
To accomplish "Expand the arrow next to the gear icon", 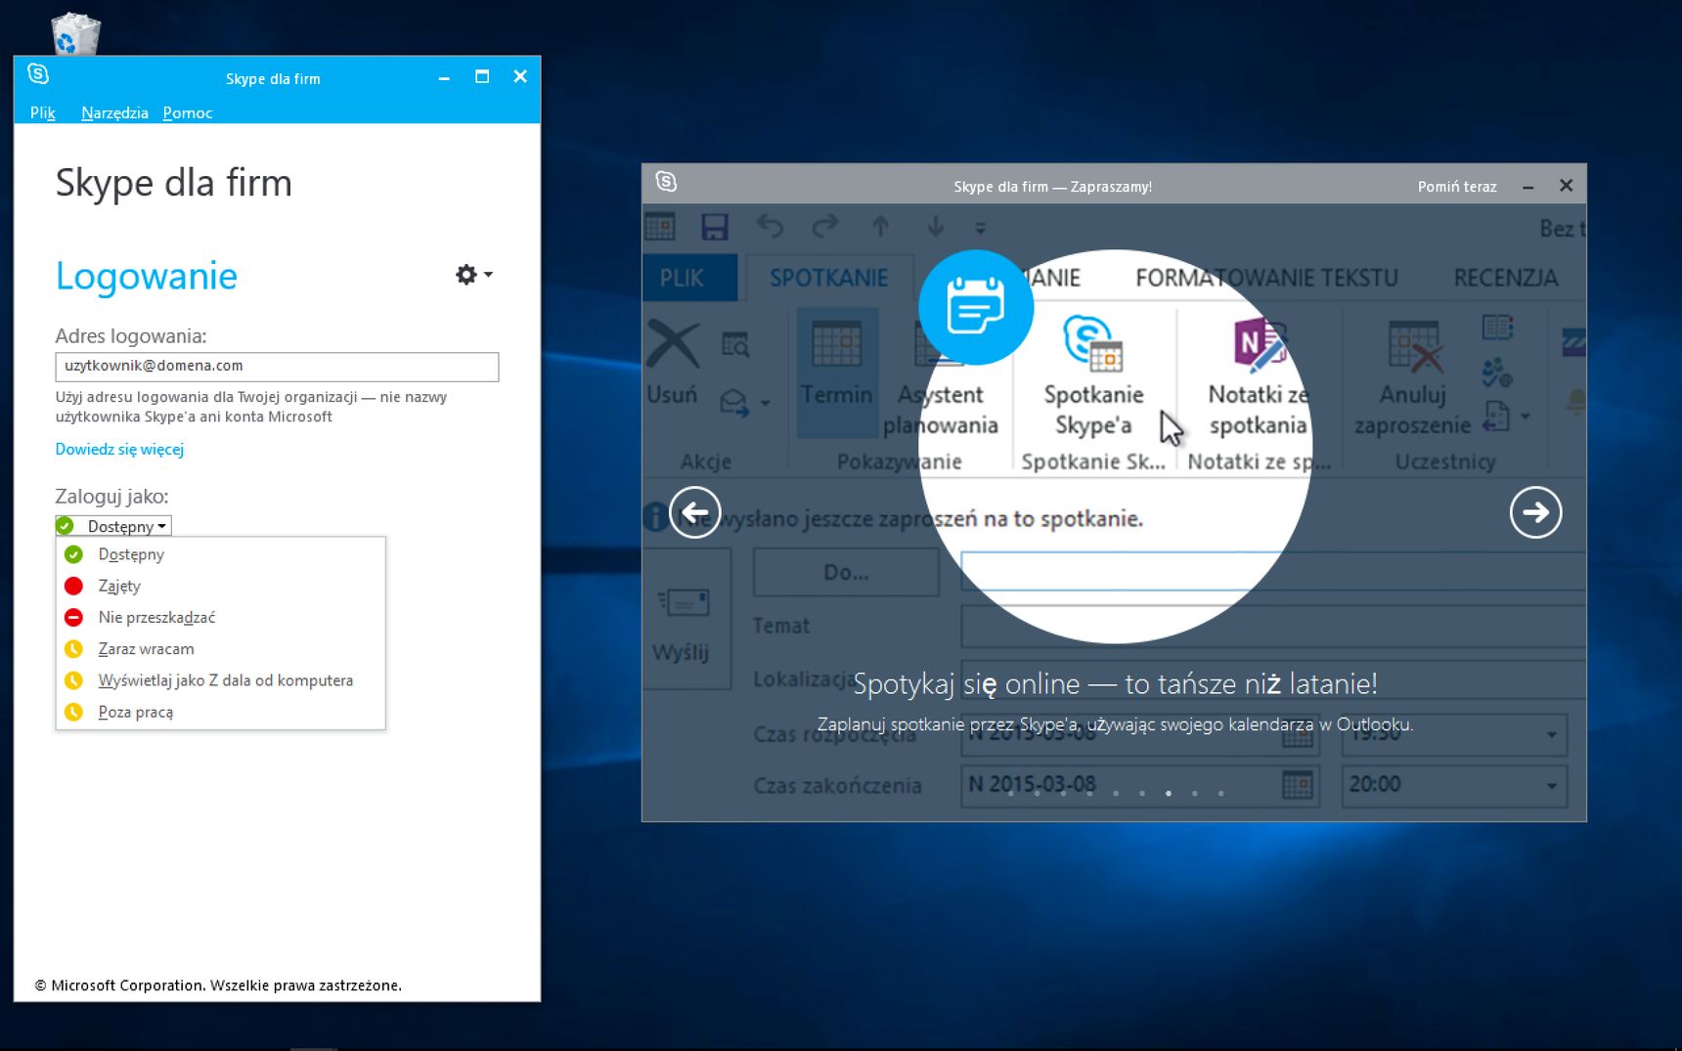I will (488, 275).
